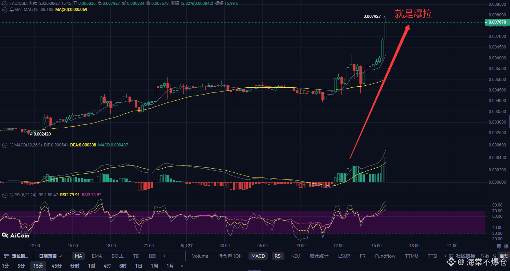Toggle the 持仓量 (OI) sub-indicator

tap(230, 256)
